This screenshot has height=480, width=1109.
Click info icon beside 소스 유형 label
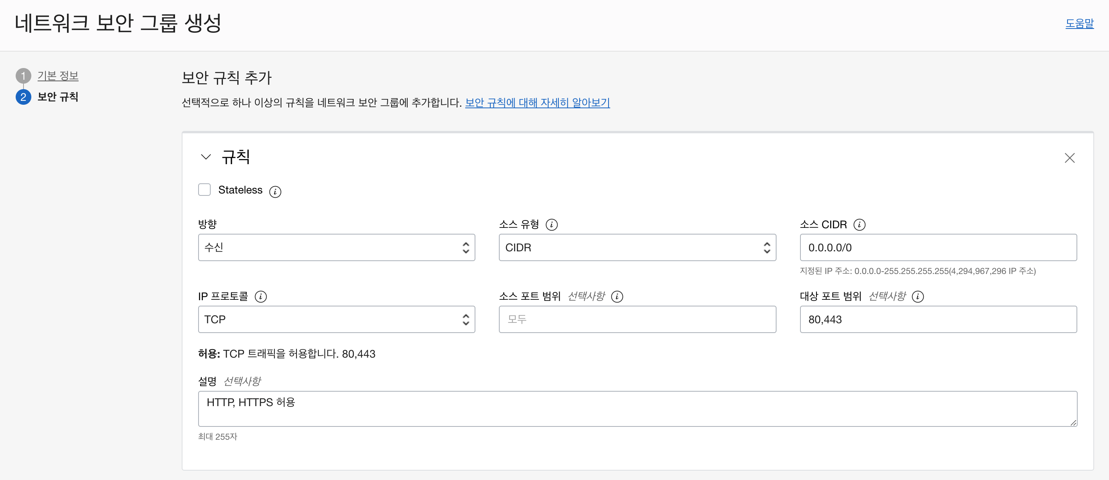coord(551,225)
